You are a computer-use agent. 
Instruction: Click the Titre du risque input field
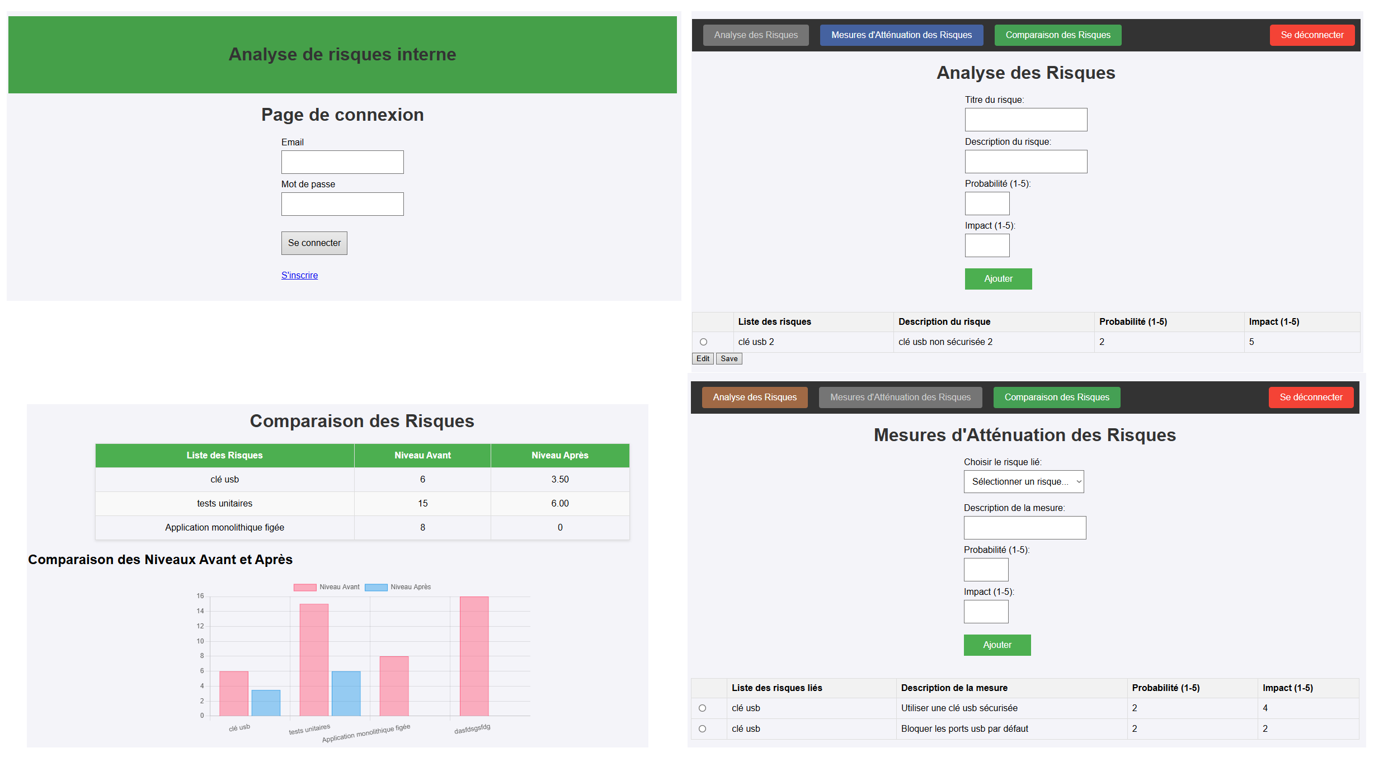click(x=1025, y=119)
